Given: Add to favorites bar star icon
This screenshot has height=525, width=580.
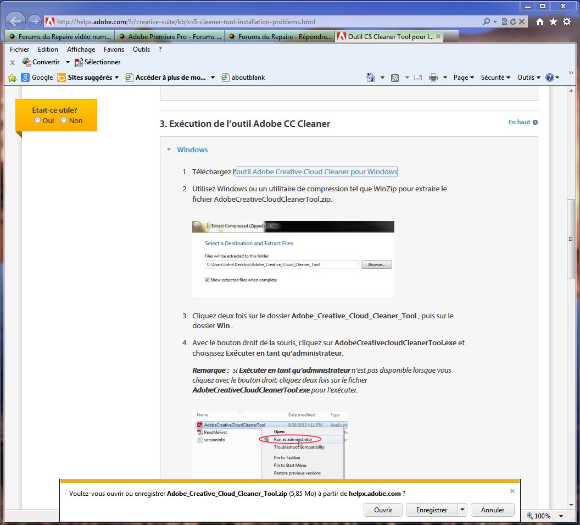Looking at the screenshot, I should pyautogui.click(x=12, y=78).
